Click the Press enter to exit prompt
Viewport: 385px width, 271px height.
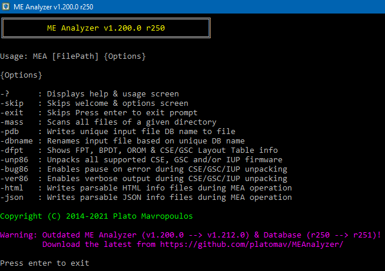click(x=45, y=263)
